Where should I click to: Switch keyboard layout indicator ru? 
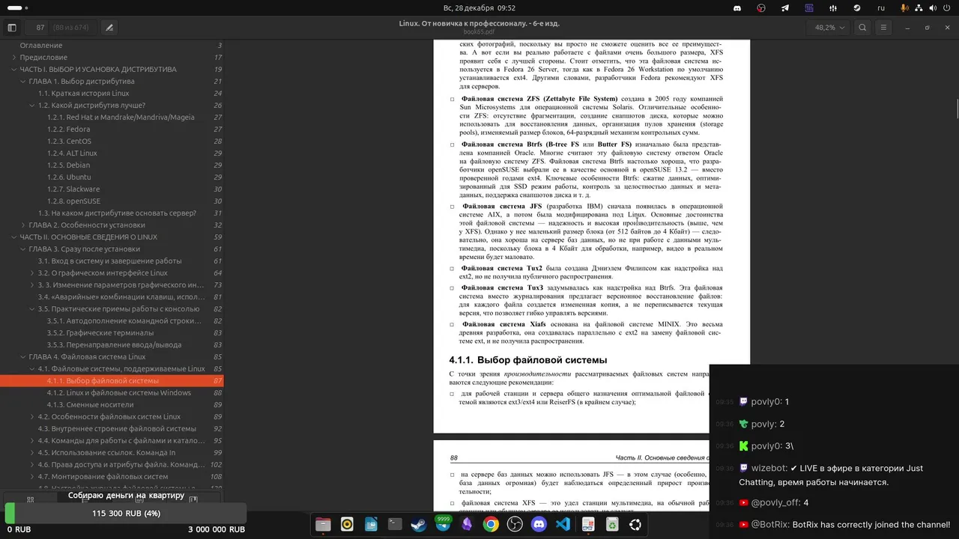(x=881, y=8)
